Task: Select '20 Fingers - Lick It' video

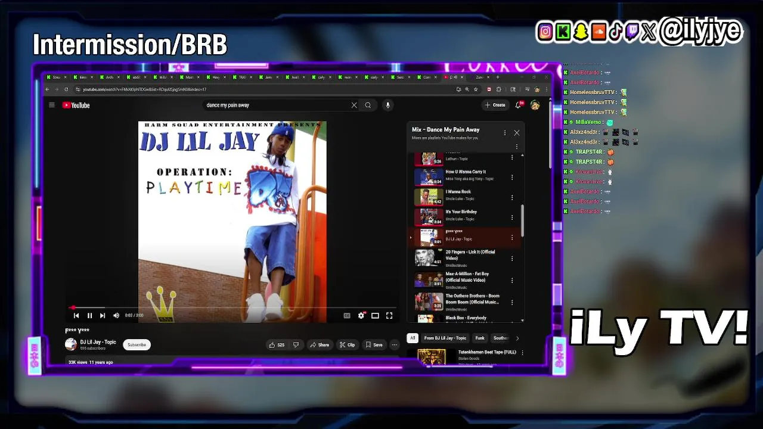Action: click(470, 255)
